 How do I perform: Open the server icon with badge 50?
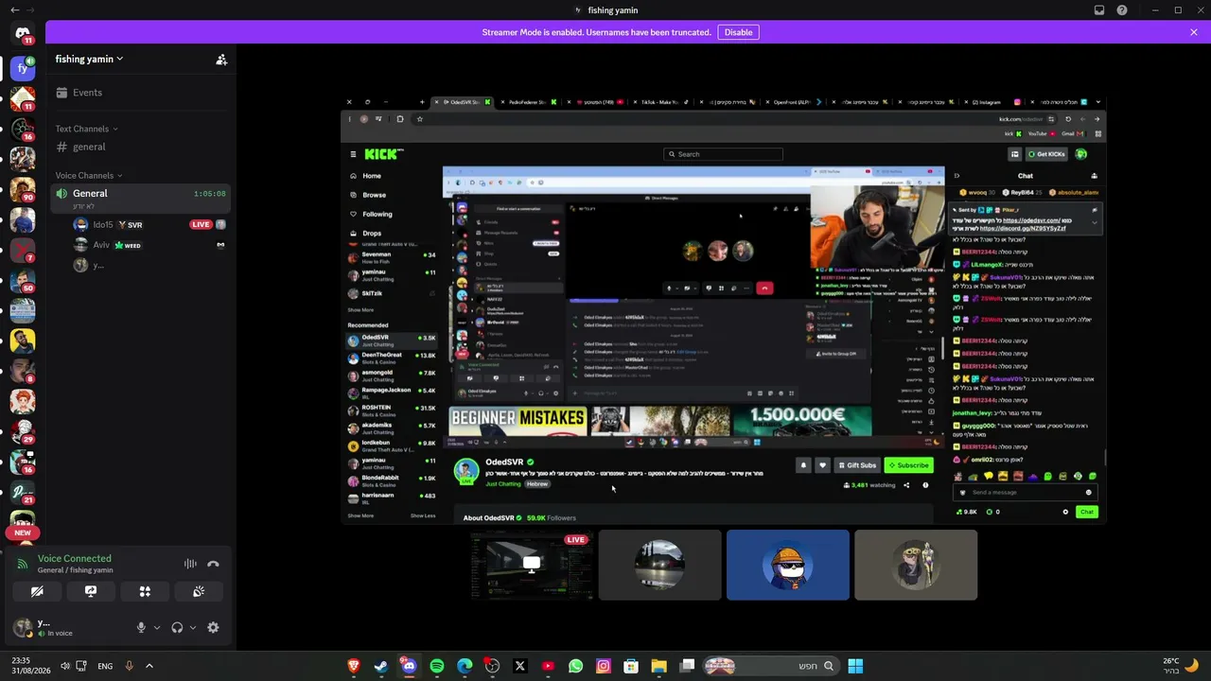coord(23,280)
